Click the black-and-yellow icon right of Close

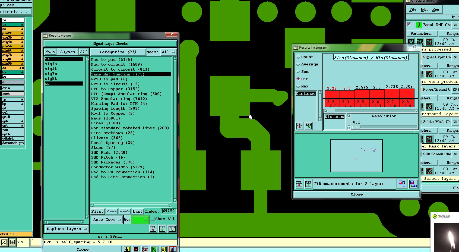pyautogui.click(x=127, y=249)
